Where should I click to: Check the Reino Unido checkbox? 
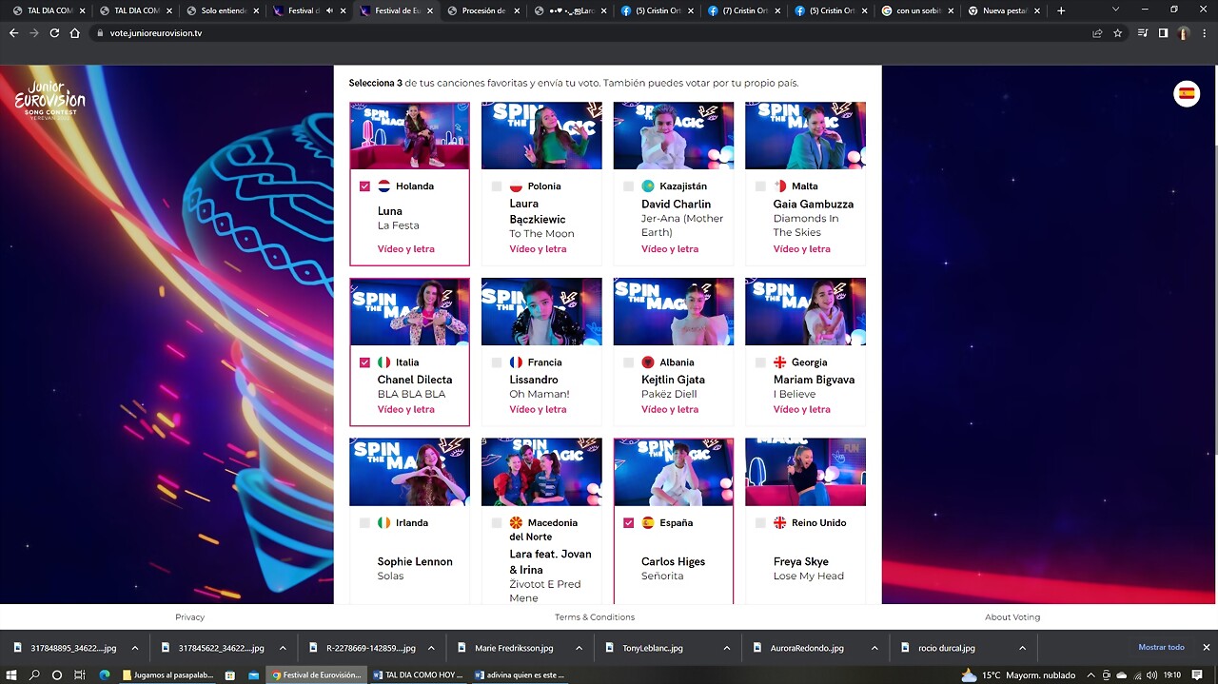point(760,523)
